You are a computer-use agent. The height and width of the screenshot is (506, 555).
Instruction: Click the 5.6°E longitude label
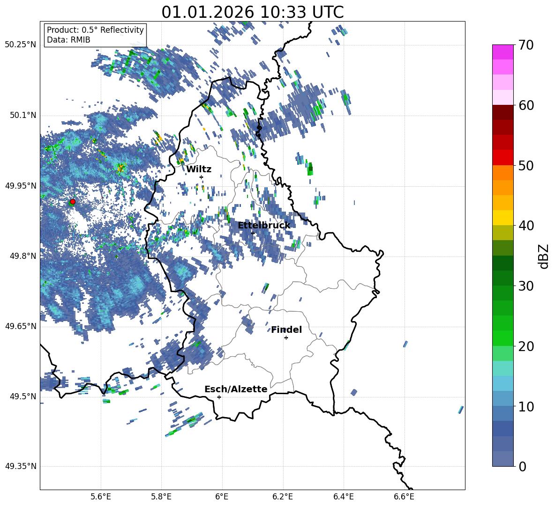click(x=101, y=497)
